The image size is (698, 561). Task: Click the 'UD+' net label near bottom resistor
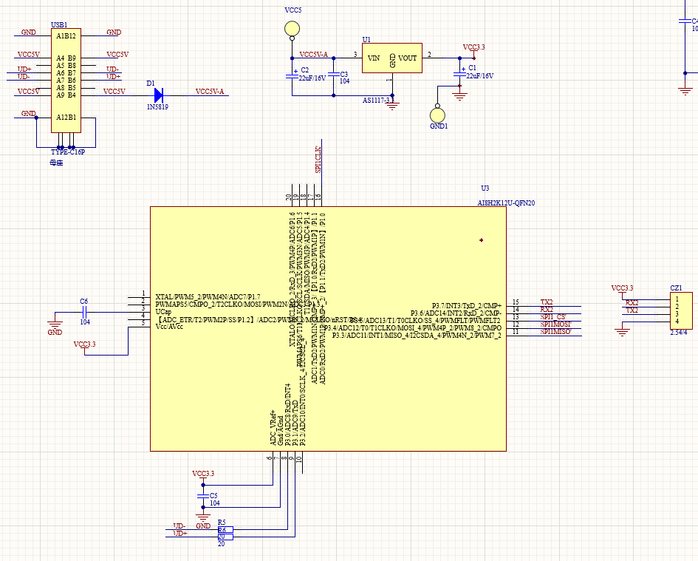(180, 534)
